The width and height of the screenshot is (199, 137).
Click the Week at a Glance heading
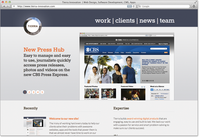(x=157, y=86)
